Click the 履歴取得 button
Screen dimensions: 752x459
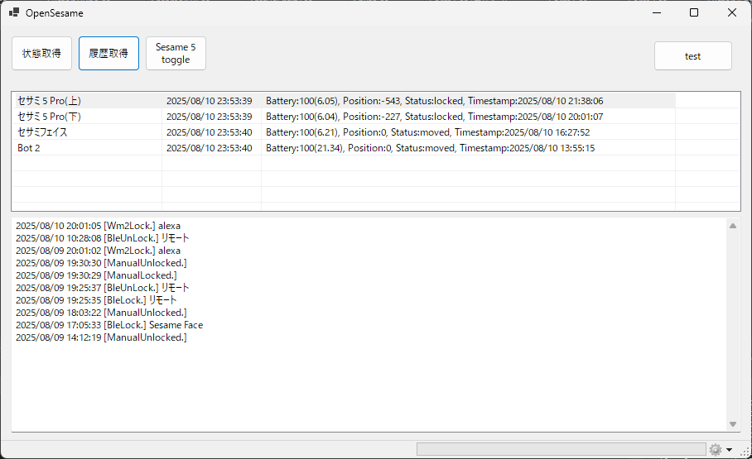pyautogui.click(x=108, y=53)
